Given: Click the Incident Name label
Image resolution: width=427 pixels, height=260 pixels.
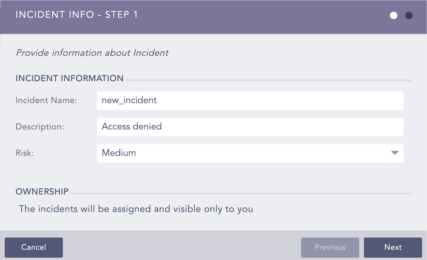Looking at the screenshot, I should [x=46, y=101].
